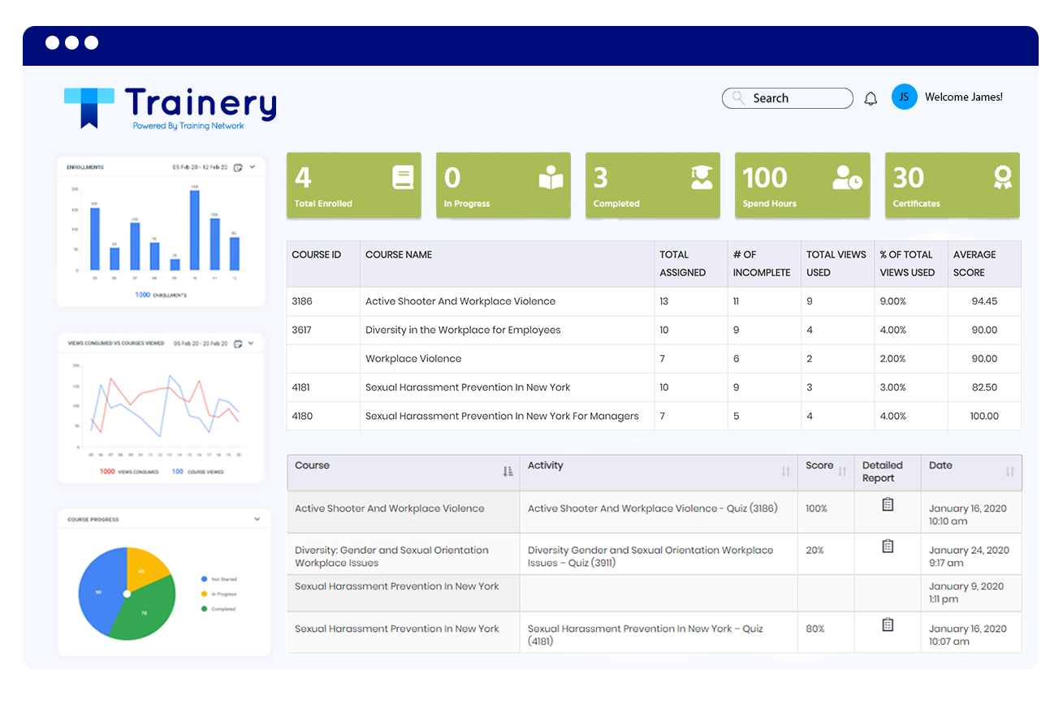Viewport: 1063px width, 713px height.
Task: Click the green 70 pie chart segment
Action: (145, 613)
